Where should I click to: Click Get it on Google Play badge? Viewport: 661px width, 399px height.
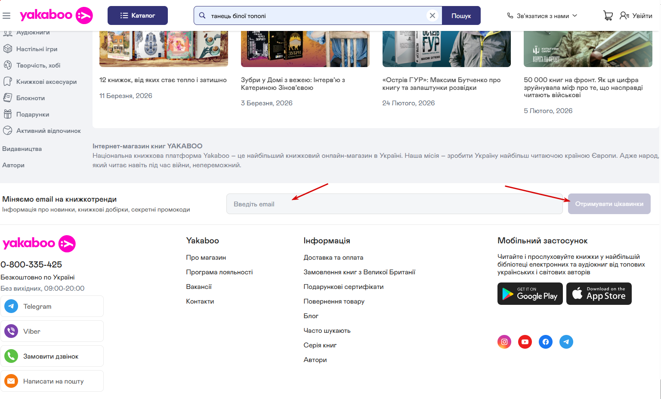click(530, 294)
